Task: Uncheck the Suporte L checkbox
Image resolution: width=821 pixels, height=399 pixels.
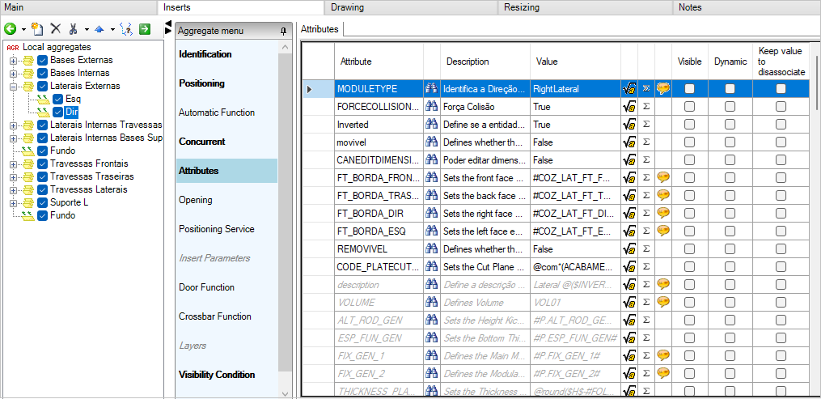Action: click(43, 202)
